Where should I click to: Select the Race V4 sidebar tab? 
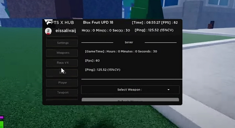pos(63,63)
